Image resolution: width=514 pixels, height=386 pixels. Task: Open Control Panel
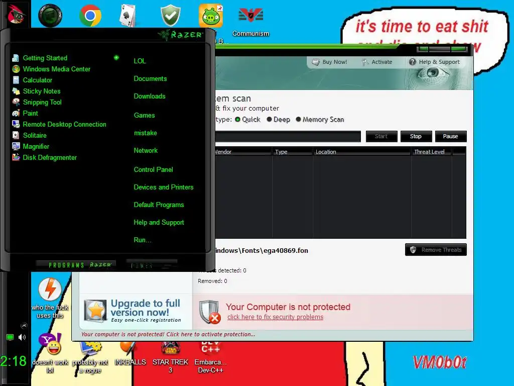click(x=154, y=170)
